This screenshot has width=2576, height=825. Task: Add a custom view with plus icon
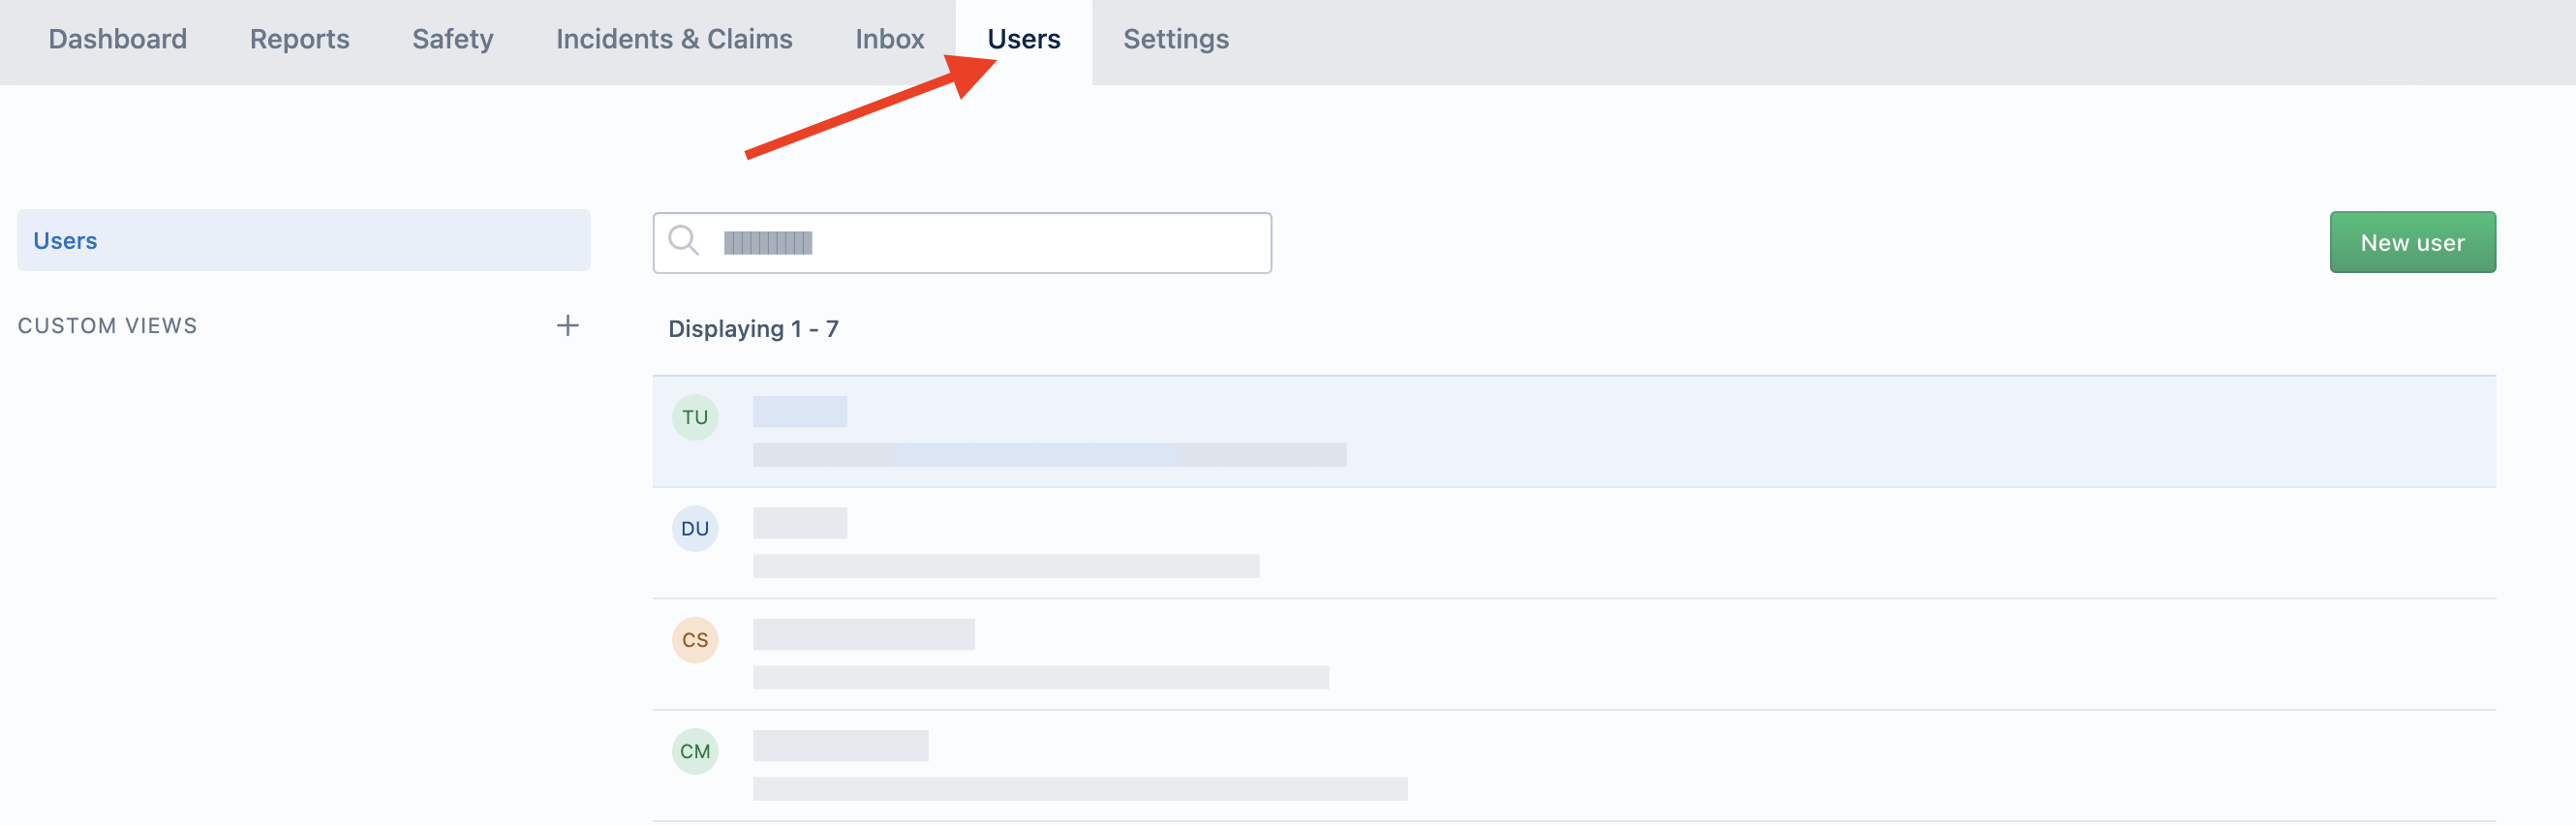pyautogui.click(x=567, y=325)
